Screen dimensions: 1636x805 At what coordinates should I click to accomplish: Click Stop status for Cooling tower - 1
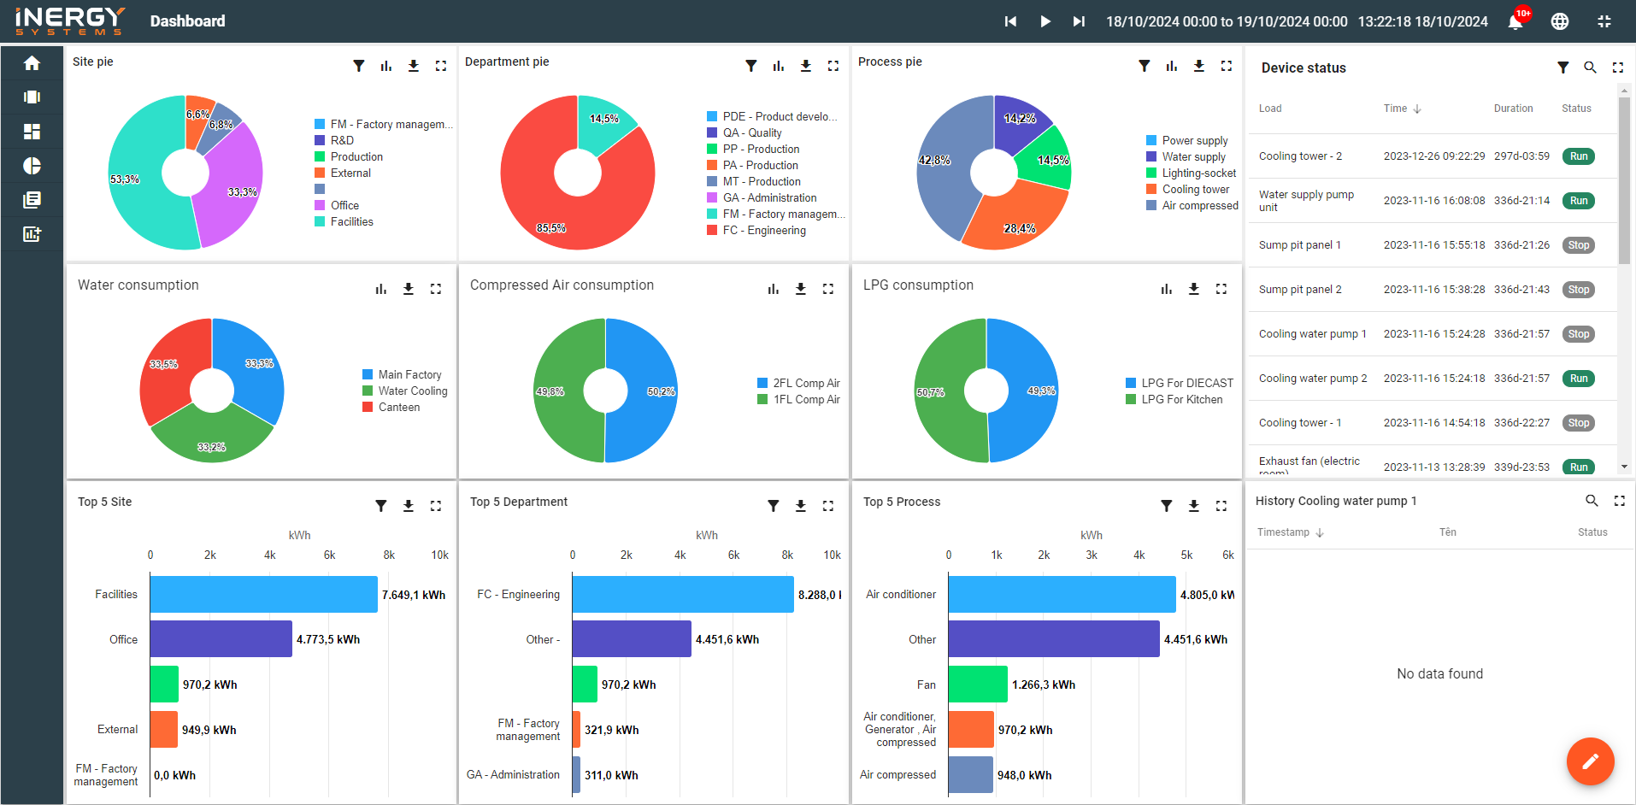[x=1579, y=423]
